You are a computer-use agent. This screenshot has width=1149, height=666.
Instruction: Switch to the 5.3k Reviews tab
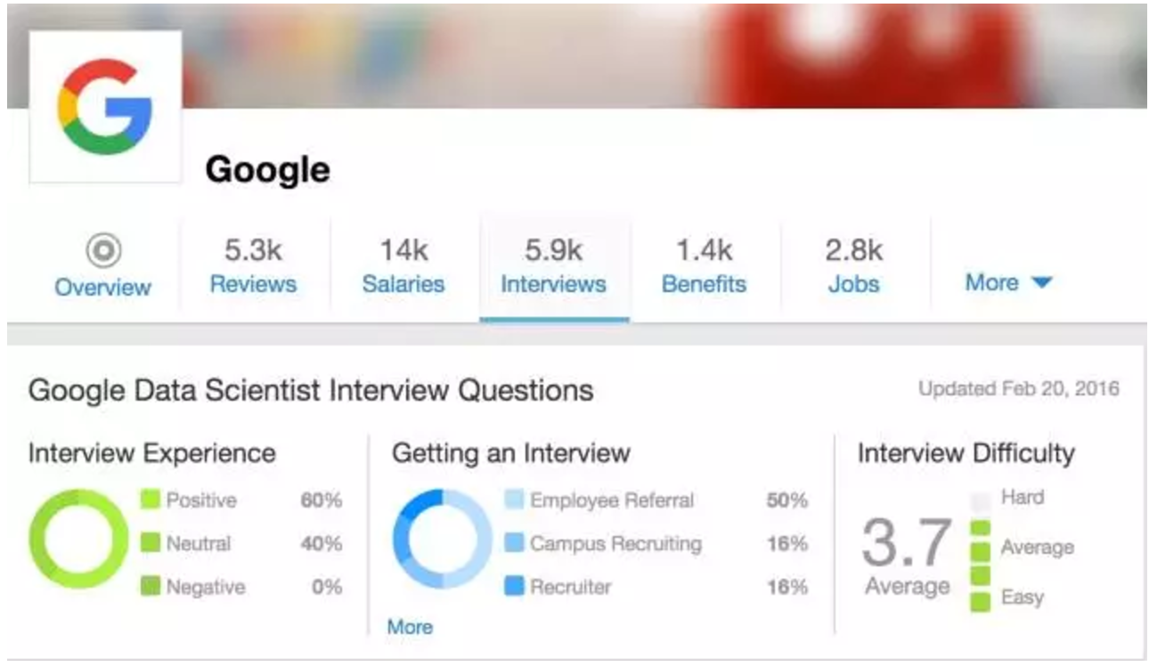tap(254, 266)
